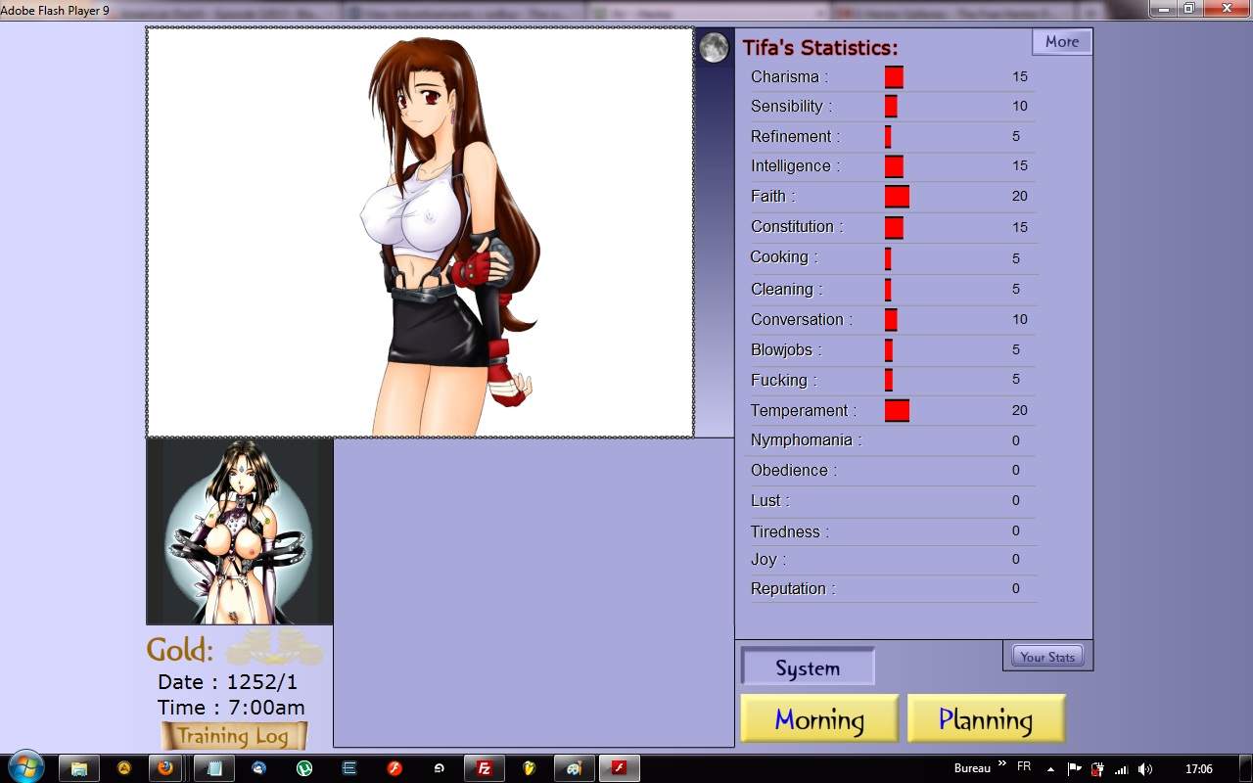Open the uTorrent taskbar icon

pos(304,768)
